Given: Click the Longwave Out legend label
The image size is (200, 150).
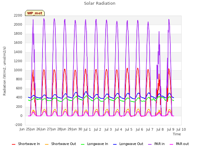Looking at the screenshot, I should click(x=131, y=144).
